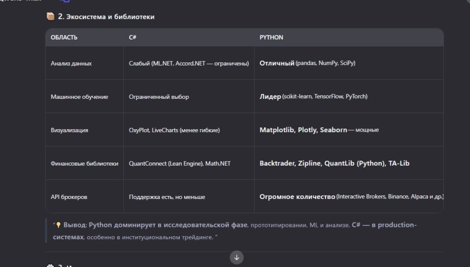Click the "C#" column header

[133, 38]
